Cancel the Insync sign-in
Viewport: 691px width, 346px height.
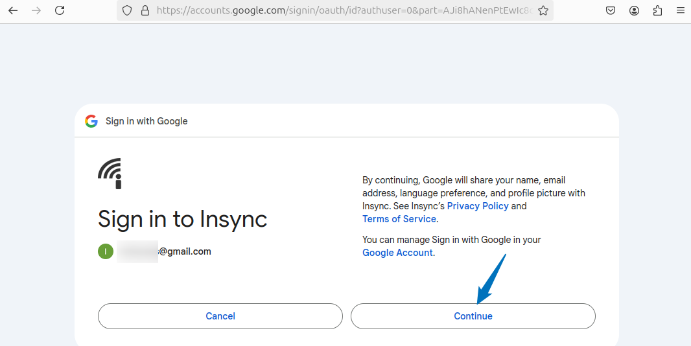coord(220,316)
